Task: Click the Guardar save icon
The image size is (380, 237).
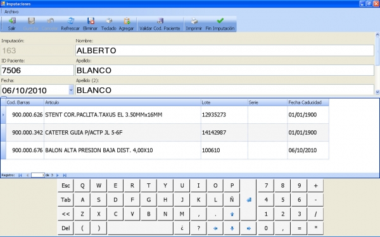Action: point(31,21)
